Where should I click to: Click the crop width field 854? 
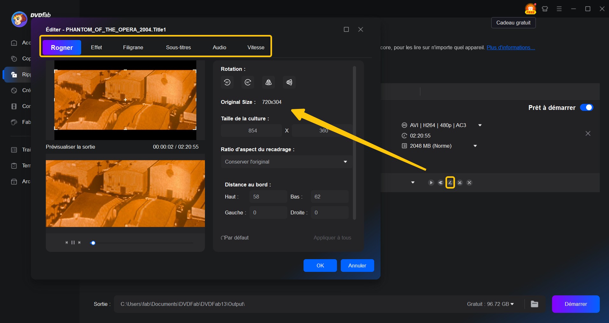pyautogui.click(x=251, y=131)
